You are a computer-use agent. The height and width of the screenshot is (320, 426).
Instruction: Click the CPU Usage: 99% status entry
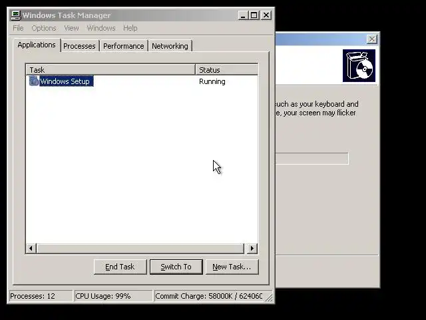click(x=113, y=296)
